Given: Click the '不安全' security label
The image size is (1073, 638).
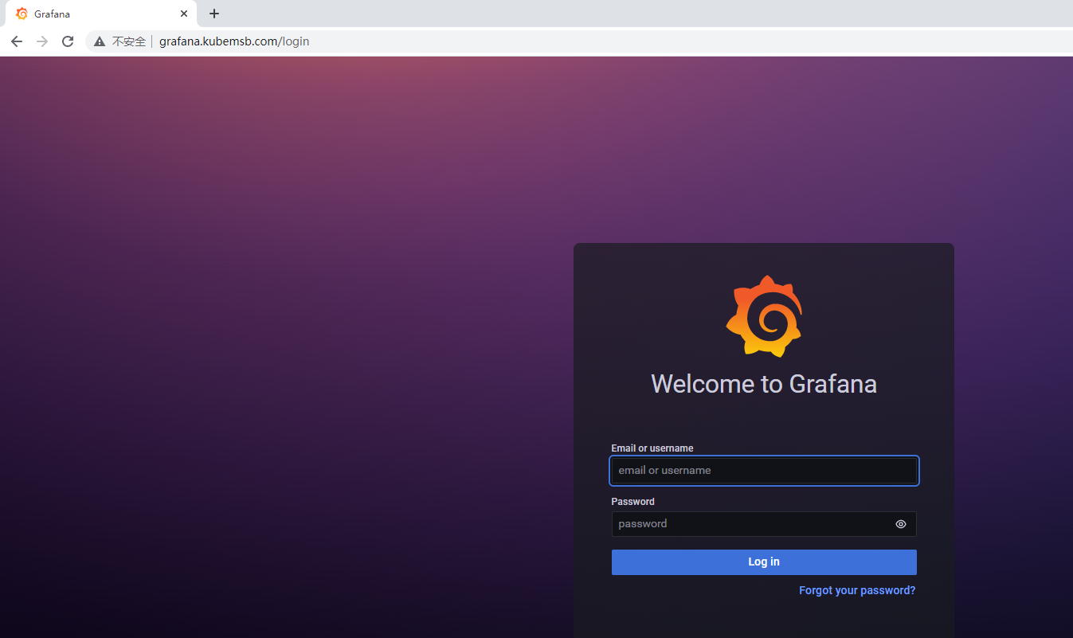Looking at the screenshot, I should pyautogui.click(x=129, y=41).
